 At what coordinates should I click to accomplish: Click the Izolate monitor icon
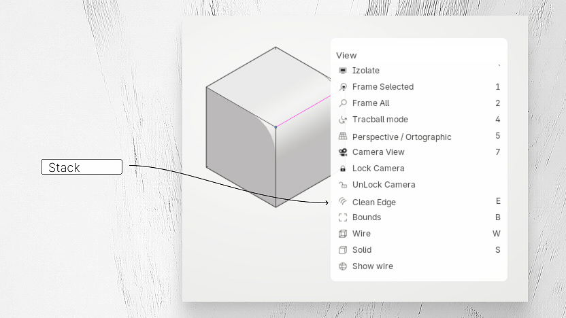pos(343,71)
